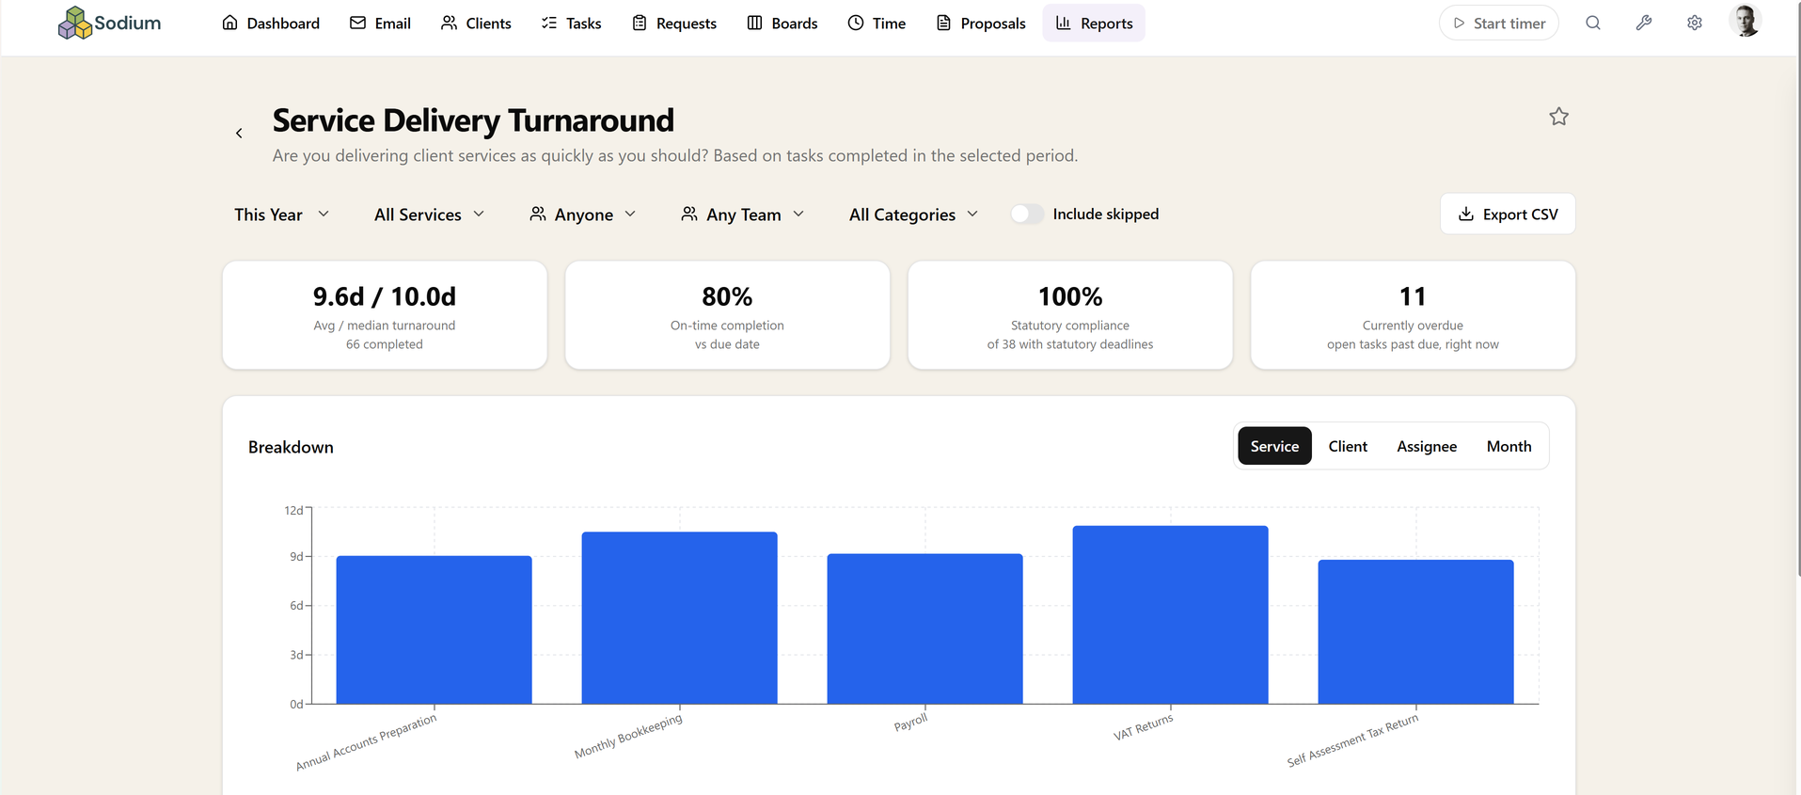Screen dimensions: 1801x795
Task: Click the 9.6d / 10.0d turnaround card
Action: coord(385,315)
